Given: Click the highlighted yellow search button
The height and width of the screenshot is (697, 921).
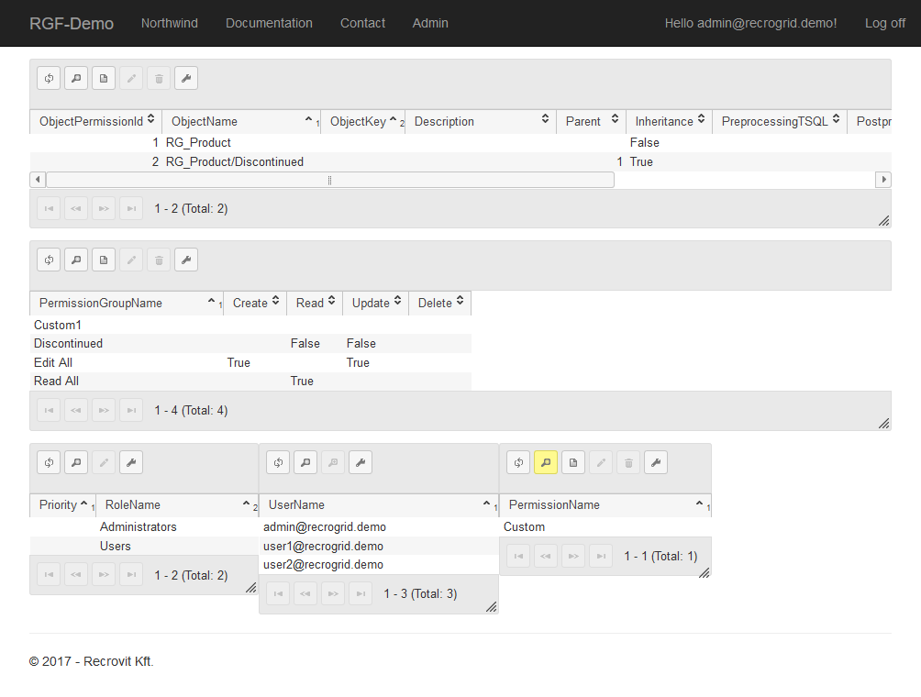Looking at the screenshot, I should pos(546,463).
